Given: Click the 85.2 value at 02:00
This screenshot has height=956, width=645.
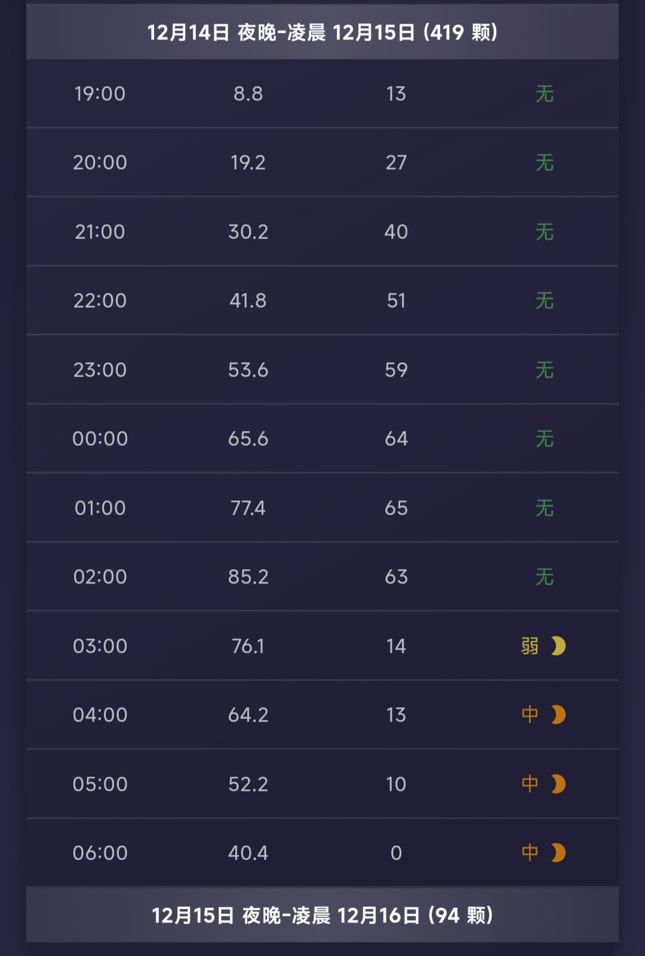Looking at the screenshot, I should tap(248, 577).
